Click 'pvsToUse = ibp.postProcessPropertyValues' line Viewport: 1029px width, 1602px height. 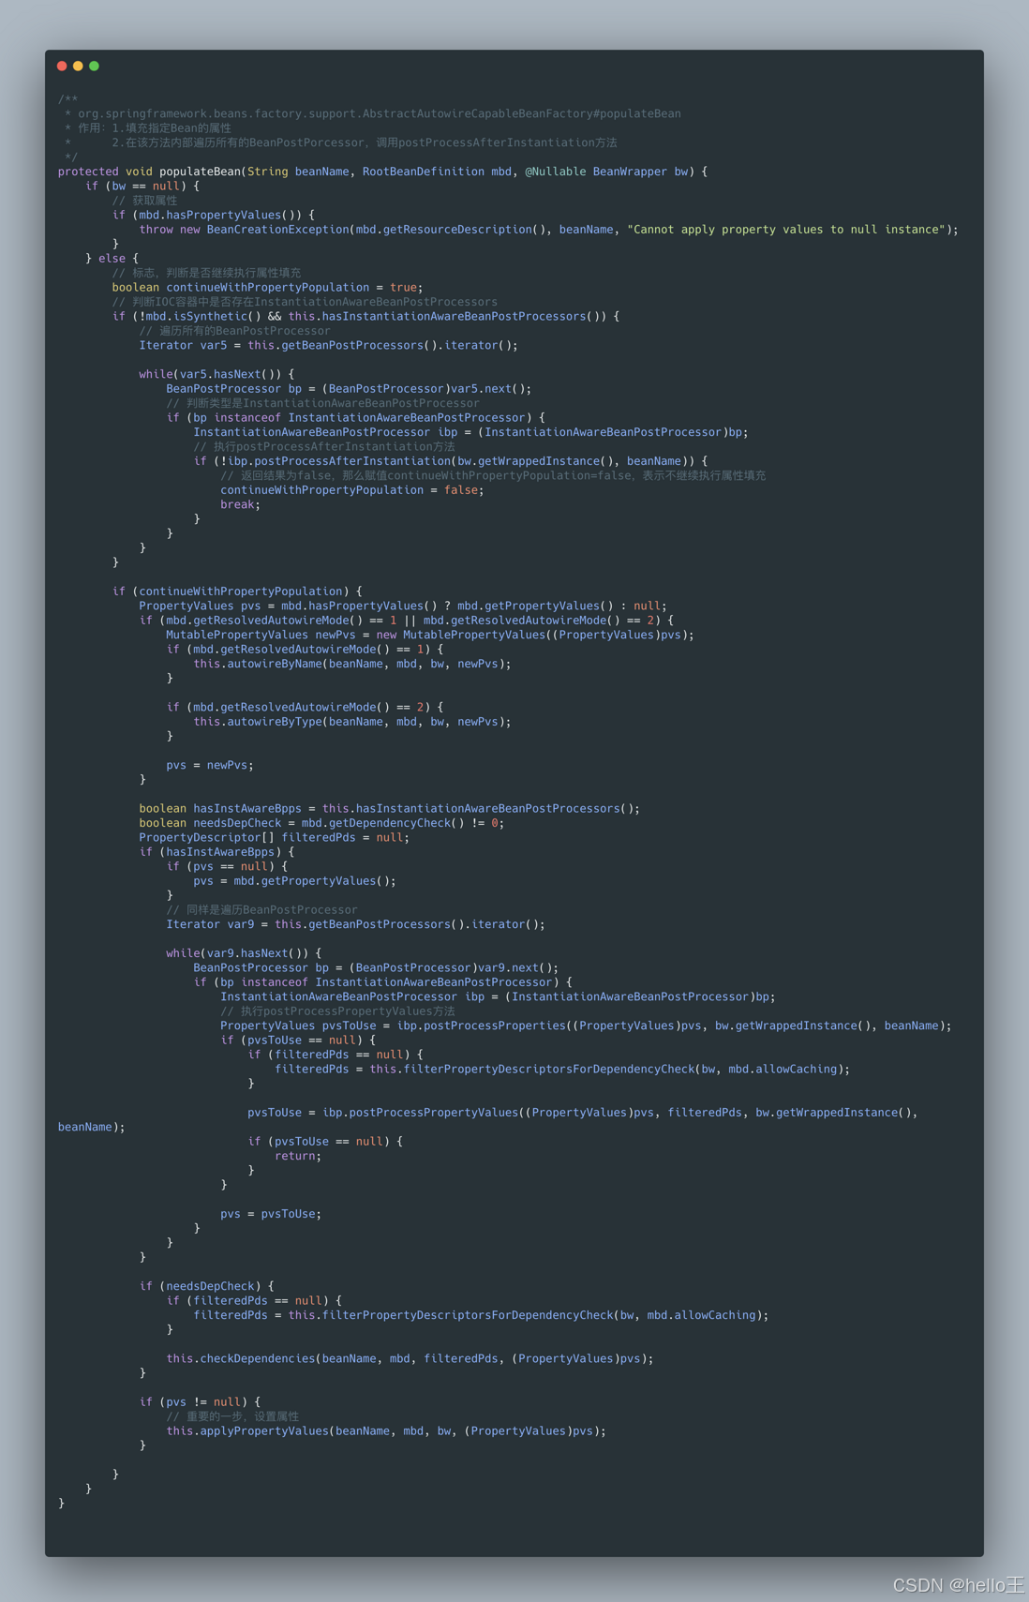coord(582,1113)
